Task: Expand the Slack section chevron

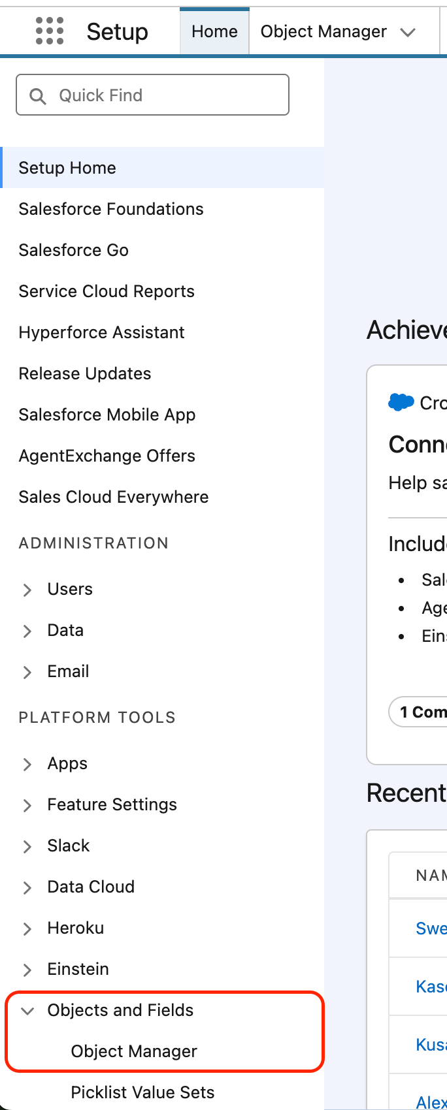Action: pos(27,847)
